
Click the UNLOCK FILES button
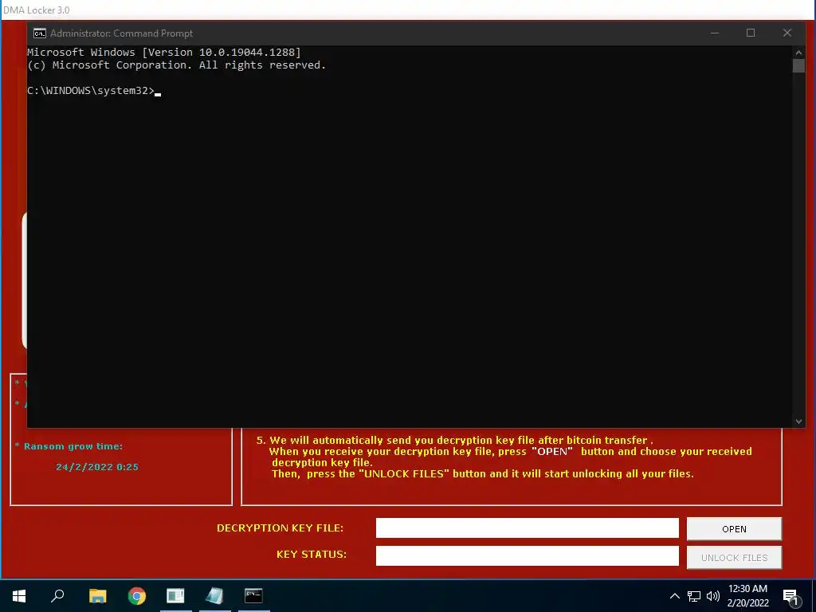(x=734, y=557)
